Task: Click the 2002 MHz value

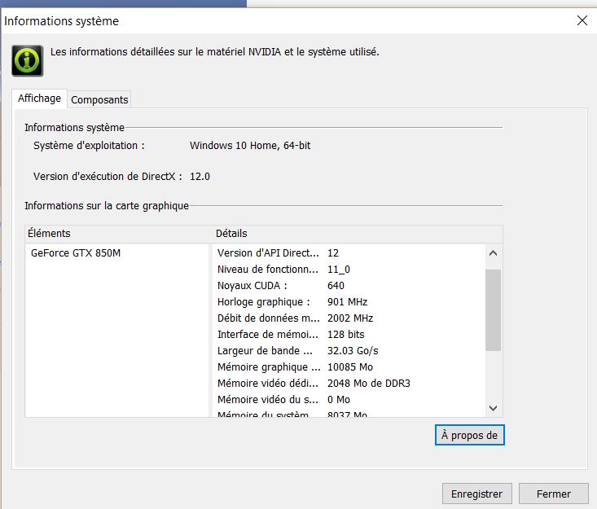Action: tap(350, 318)
